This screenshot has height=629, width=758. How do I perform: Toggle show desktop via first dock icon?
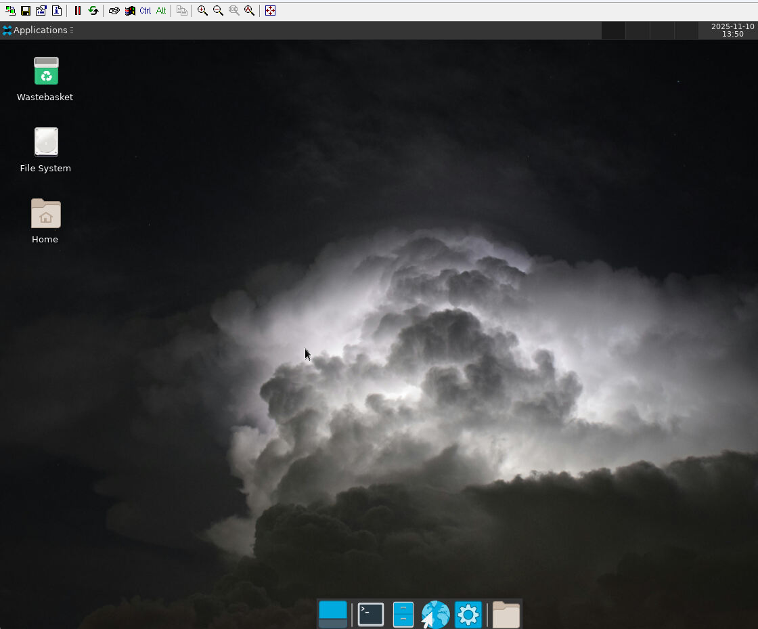click(x=332, y=614)
